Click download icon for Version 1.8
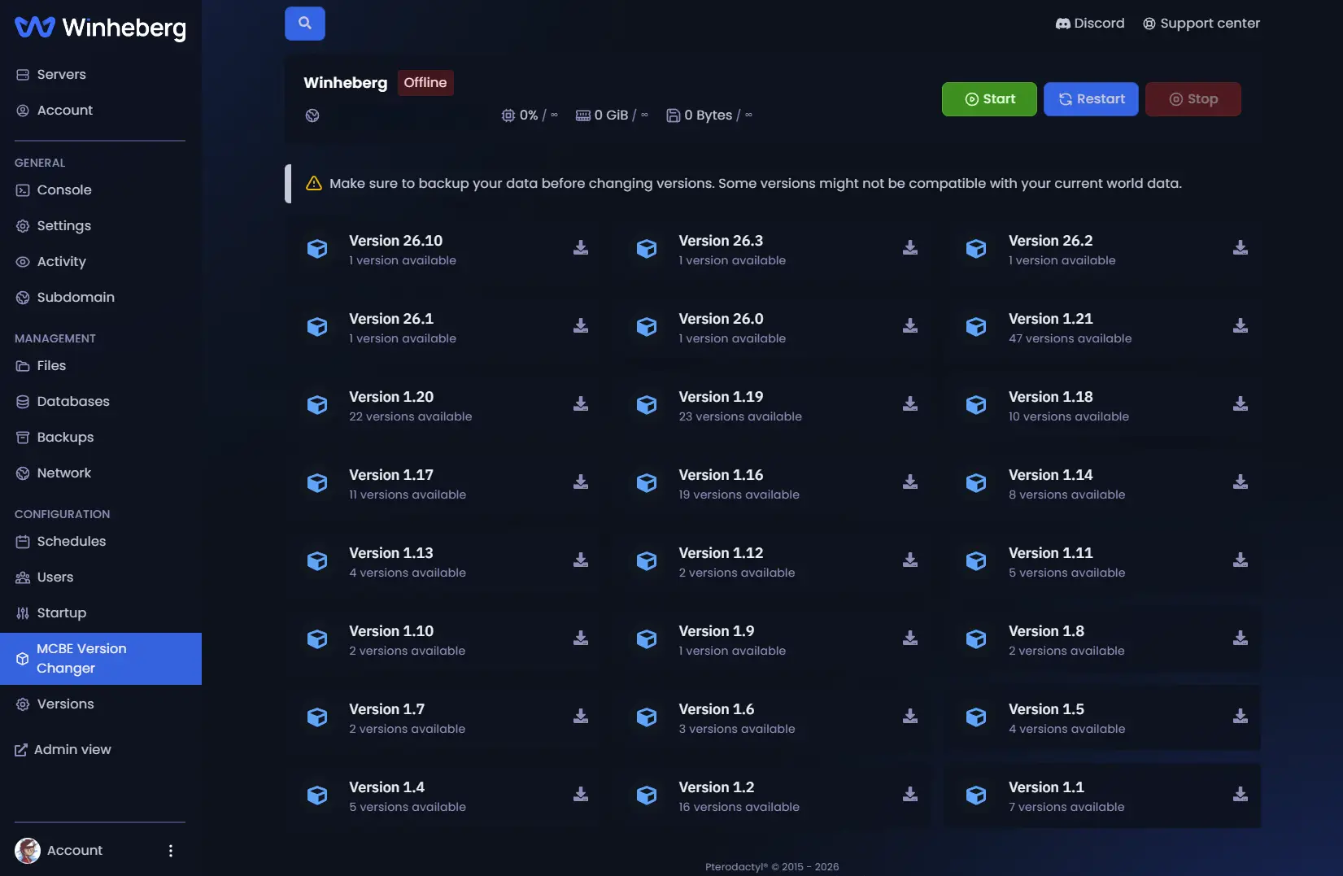1343x876 pixels. coord(1241,638)
